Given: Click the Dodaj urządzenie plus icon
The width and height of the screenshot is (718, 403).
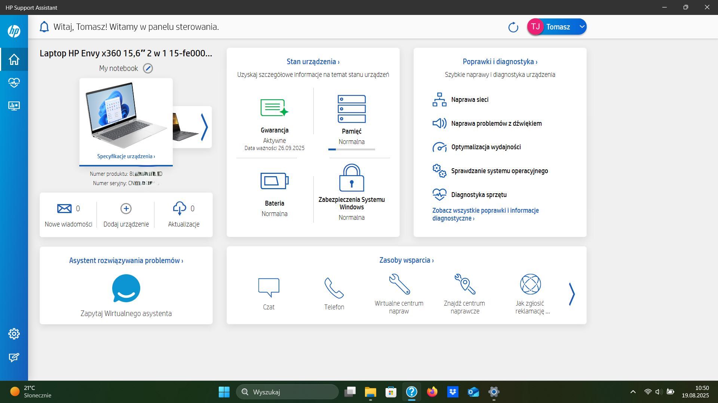Looking at the screenshot, I should click(126, 208).
